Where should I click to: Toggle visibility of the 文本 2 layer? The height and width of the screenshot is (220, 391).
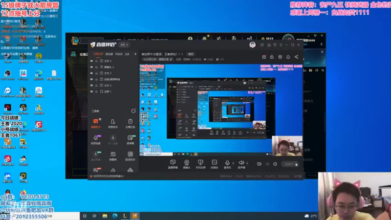(x=91, y=73)
